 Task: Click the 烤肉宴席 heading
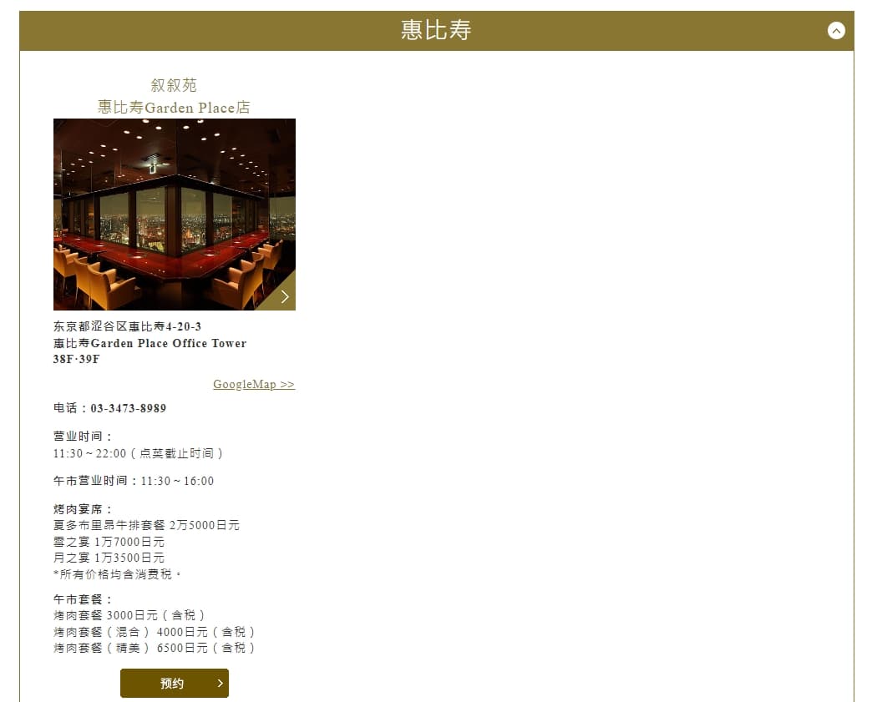[x=83, y=509]
